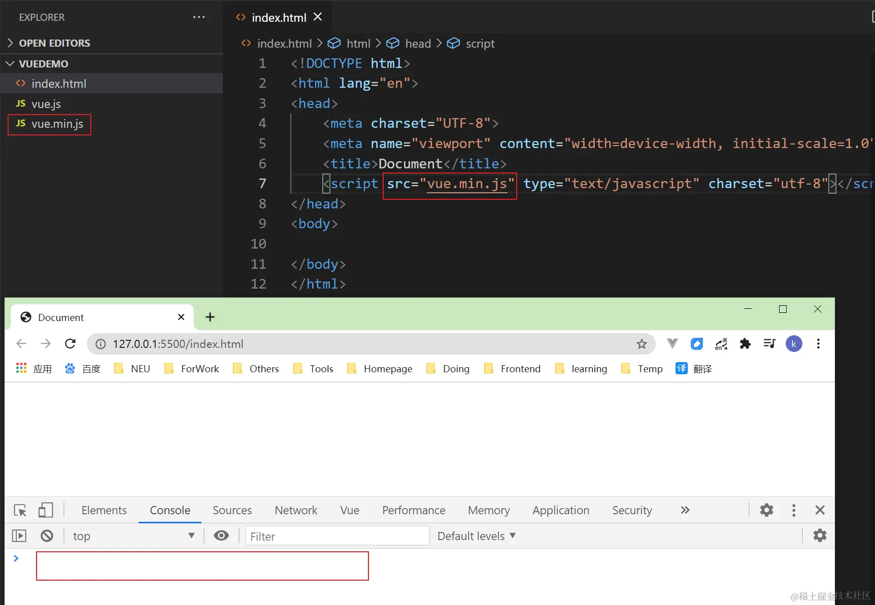Open the top JavaScript context dropdown

tap(133, 536)
